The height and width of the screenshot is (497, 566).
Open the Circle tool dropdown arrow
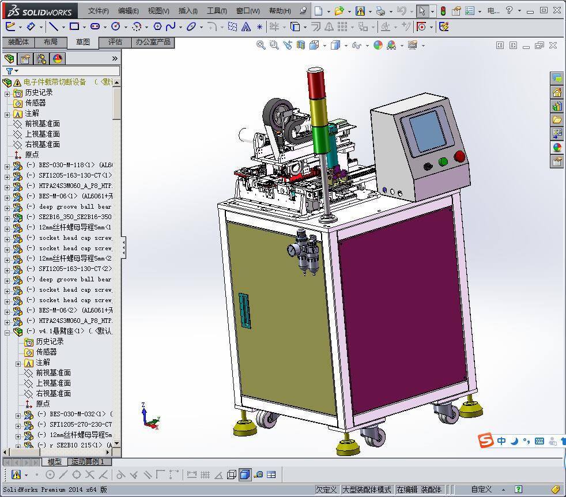126,27
